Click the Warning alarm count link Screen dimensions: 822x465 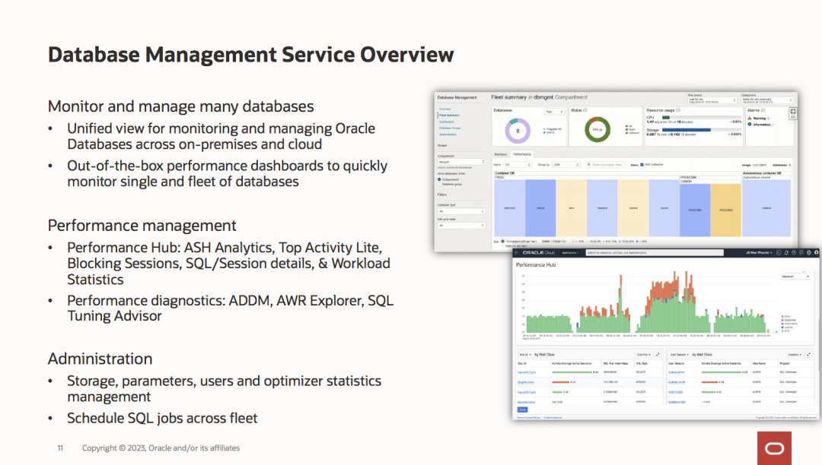point(769,119)
